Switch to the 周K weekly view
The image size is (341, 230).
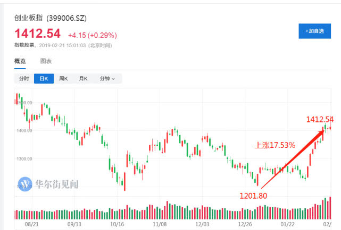(x=63, y=78)
